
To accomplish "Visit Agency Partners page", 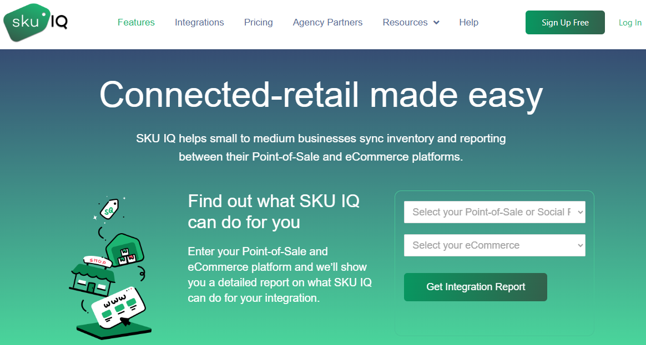I will click(x=327, y=22).
